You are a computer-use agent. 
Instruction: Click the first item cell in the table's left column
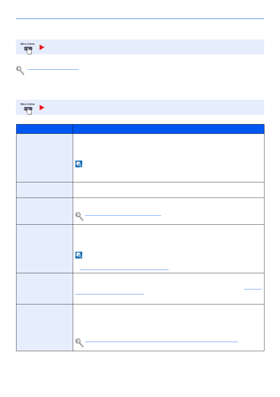point(45,158)
